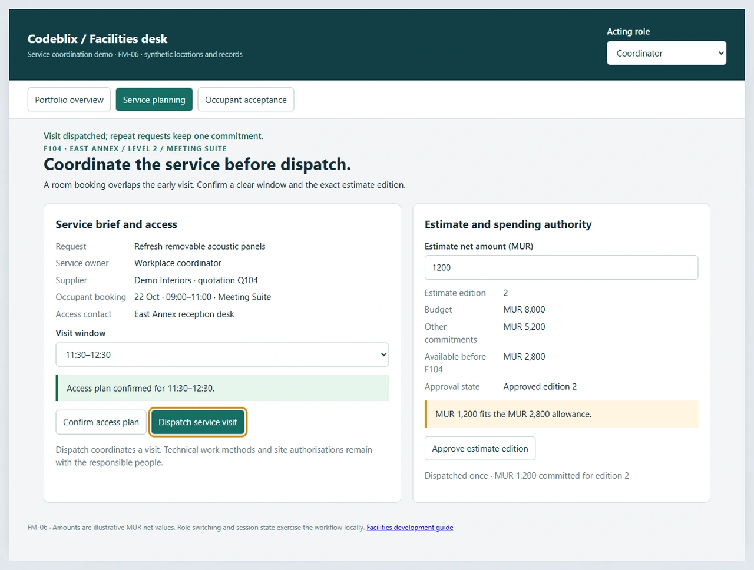
Task: Select the Service planning tab
Action: click(x=154, y=100)
